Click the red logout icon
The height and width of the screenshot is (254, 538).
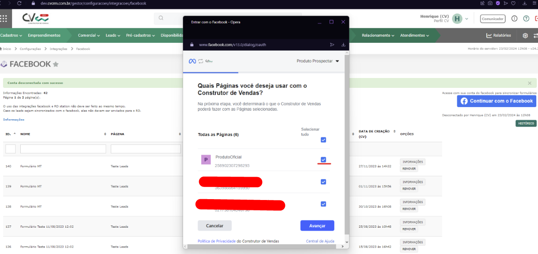(536, 19)
